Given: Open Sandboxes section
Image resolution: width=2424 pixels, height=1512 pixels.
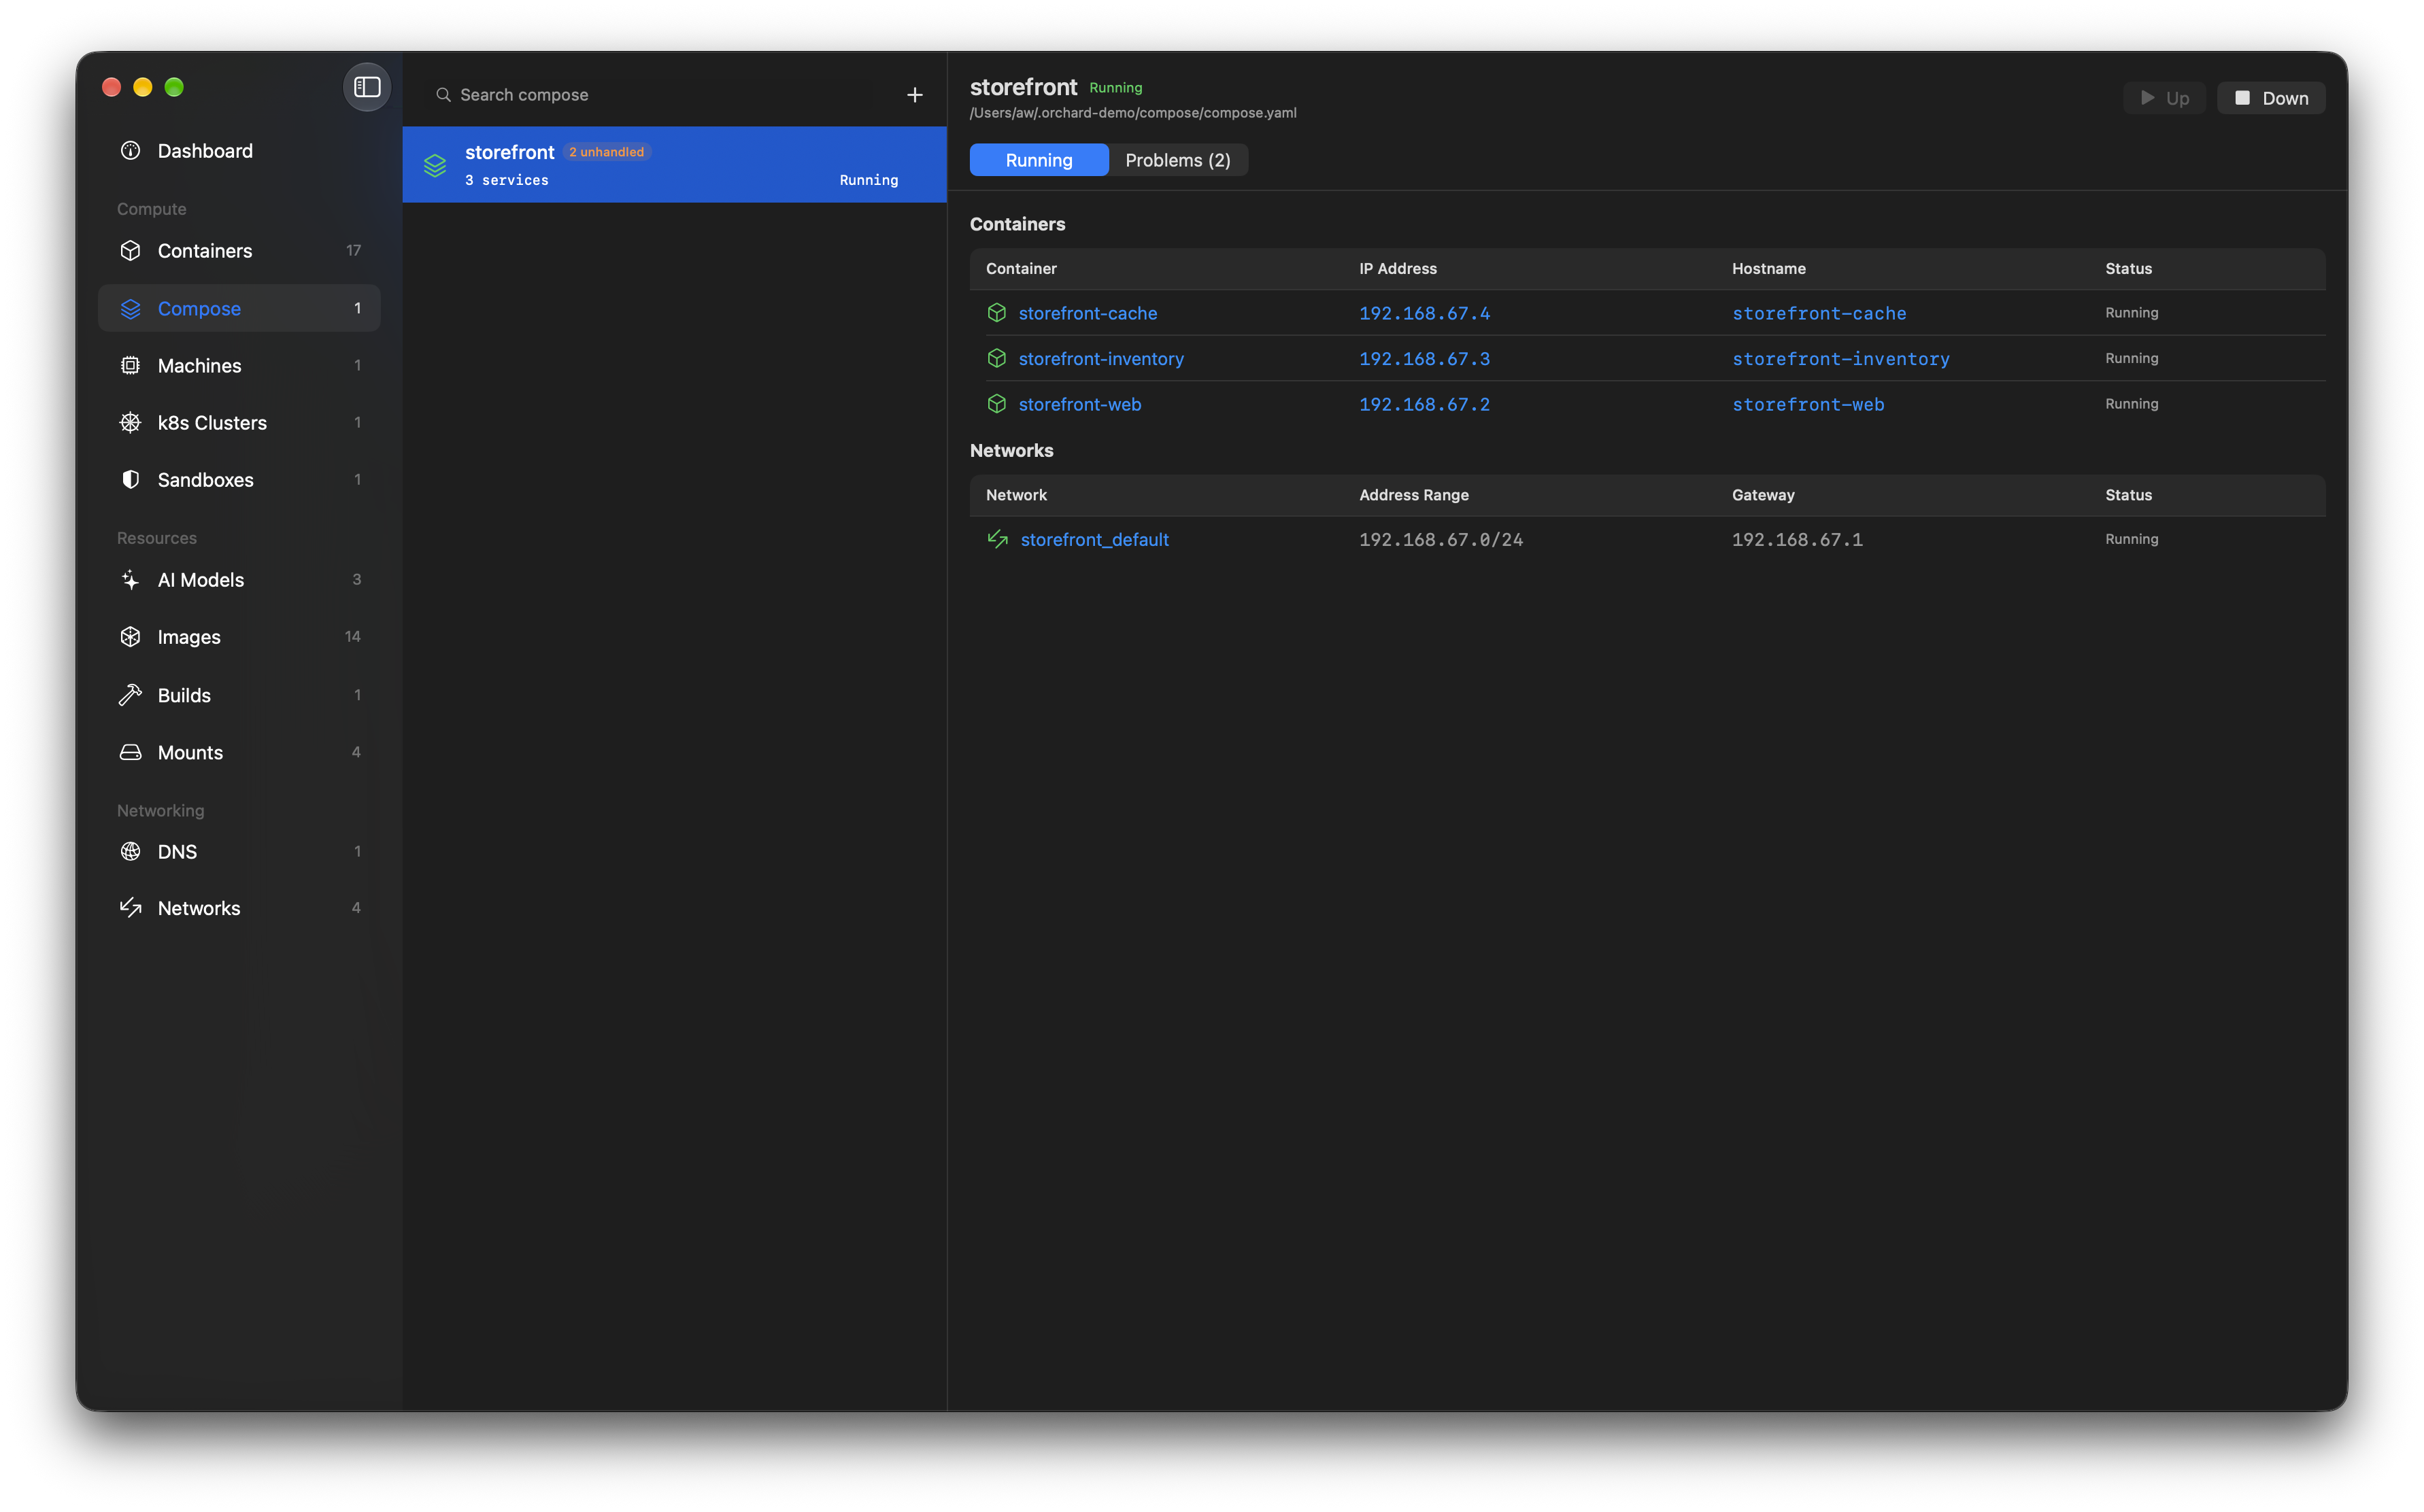Looking at the screenshot, I should click(x=239, y=480).
